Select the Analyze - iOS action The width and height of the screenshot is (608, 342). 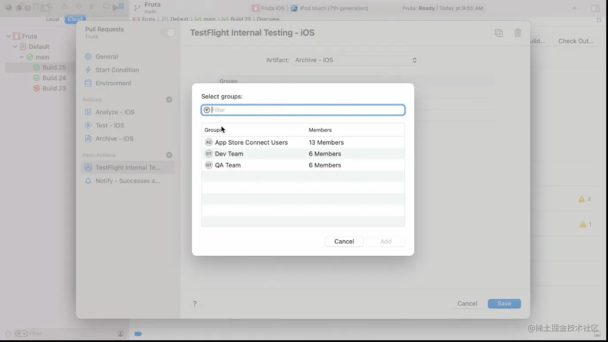coord(128,112)
